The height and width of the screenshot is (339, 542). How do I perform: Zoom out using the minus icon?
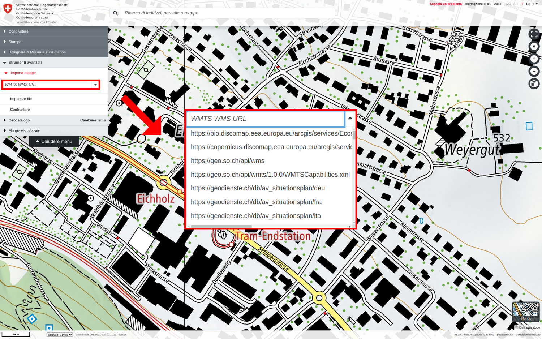tap(534, 71)
